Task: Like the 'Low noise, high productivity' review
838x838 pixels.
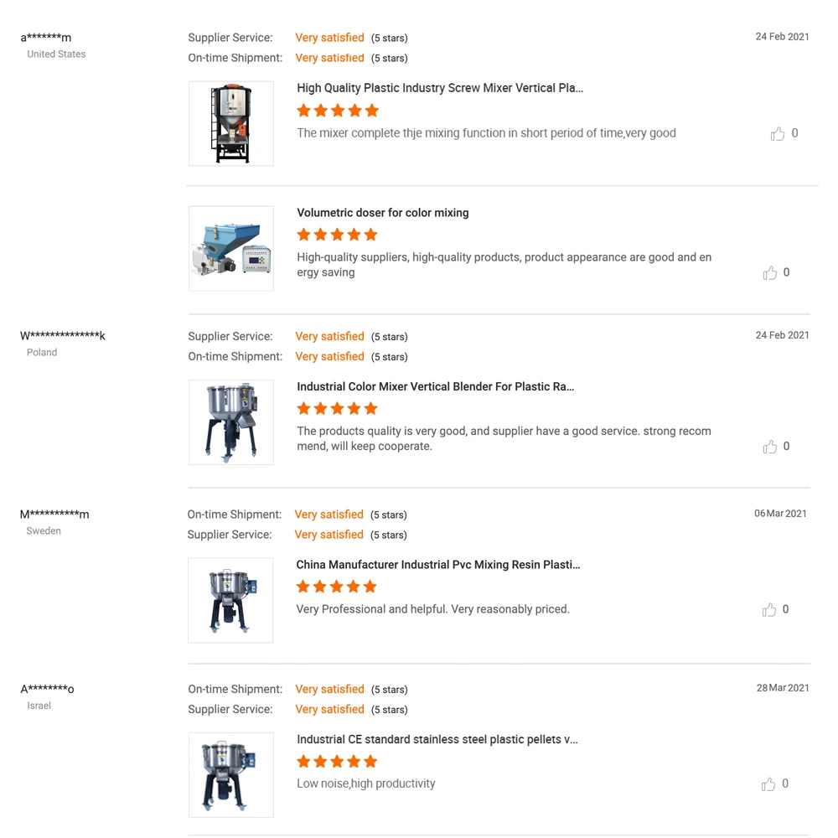Action: pos(768,784)
